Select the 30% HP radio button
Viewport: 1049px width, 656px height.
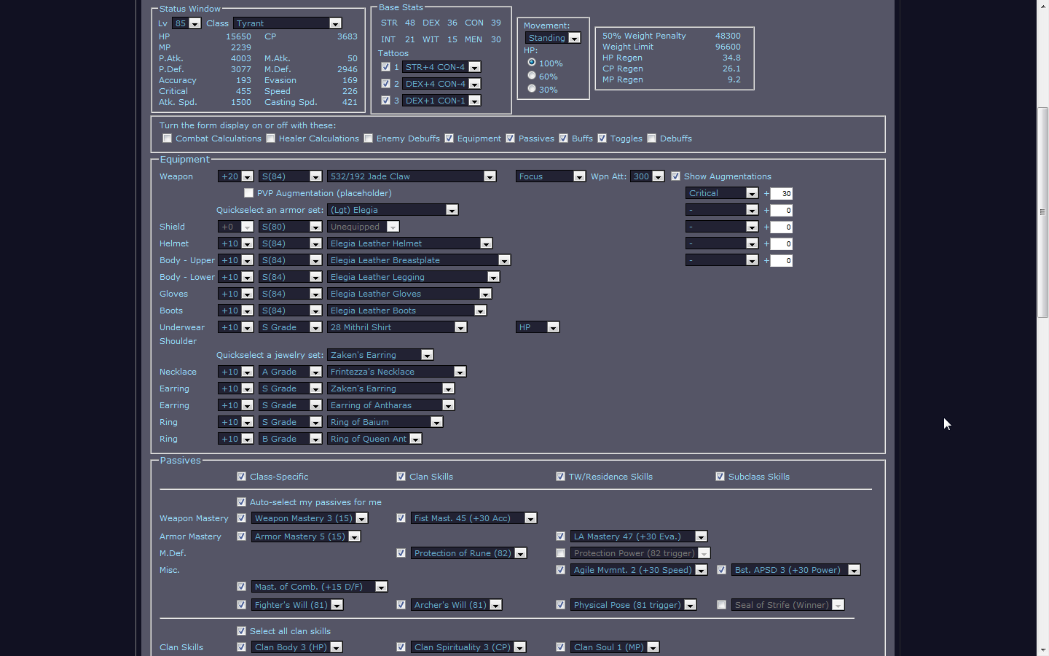(532, 89)
